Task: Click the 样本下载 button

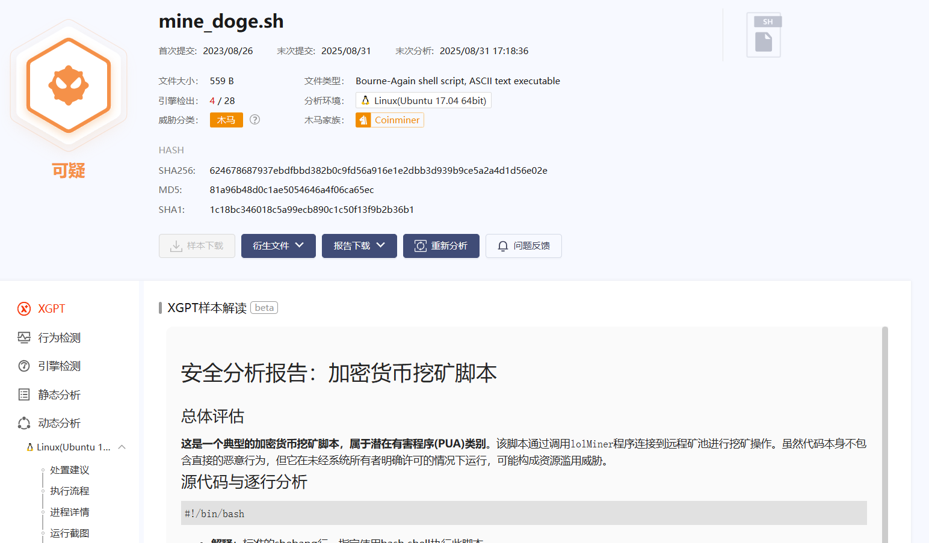Action: coord(197,246)
